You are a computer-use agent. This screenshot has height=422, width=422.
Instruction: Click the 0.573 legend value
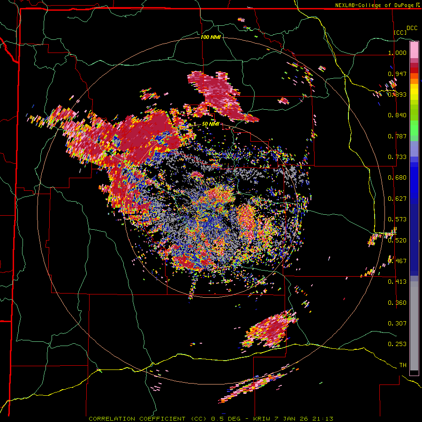[x=397, y=219]
